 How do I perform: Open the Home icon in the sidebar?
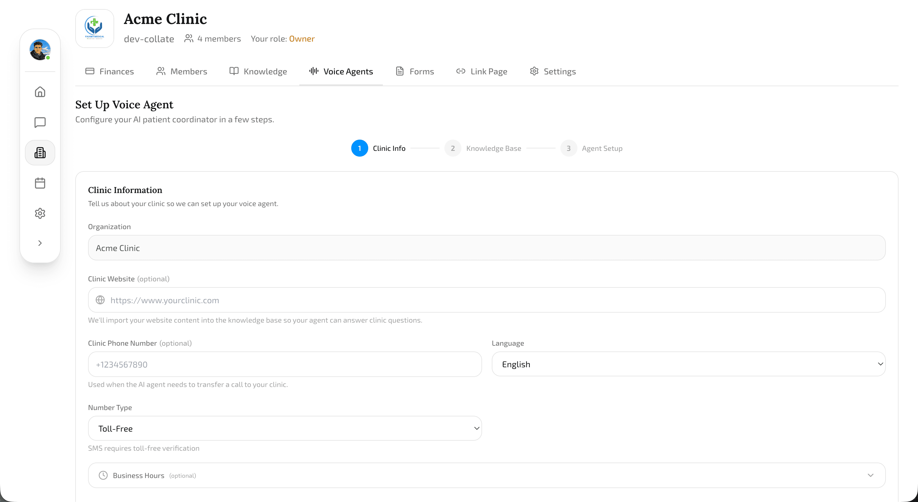(x=40, y=92)
